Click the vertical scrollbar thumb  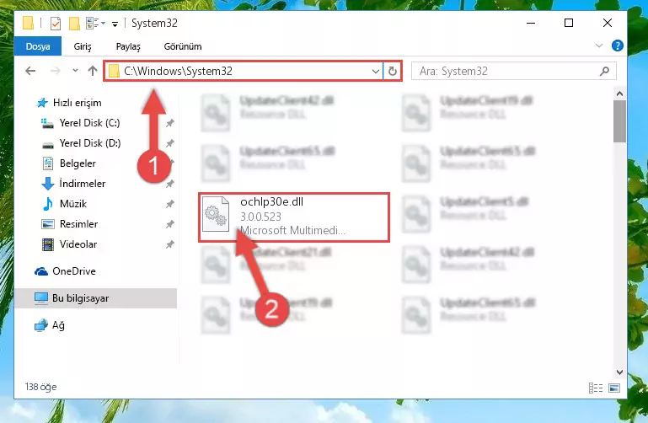click(619, 121)
